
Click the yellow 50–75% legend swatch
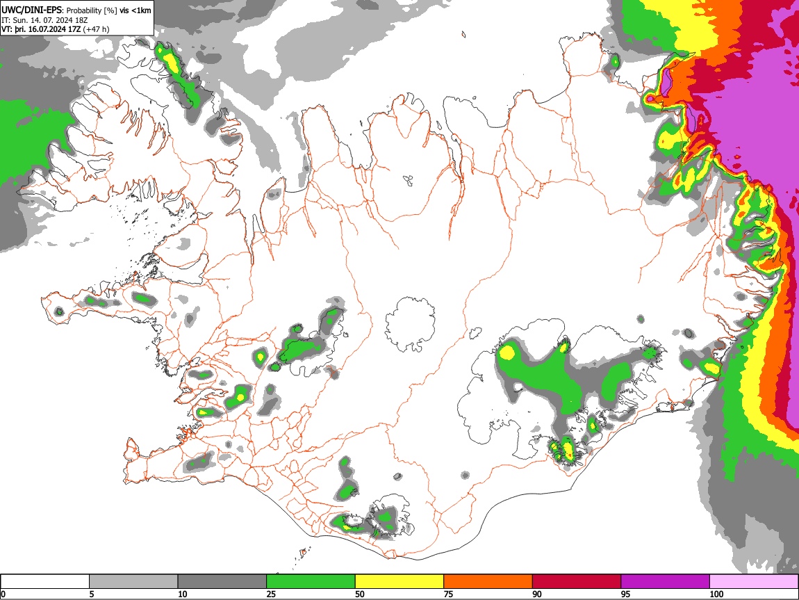pyautogui.click(x=400, y=582)
